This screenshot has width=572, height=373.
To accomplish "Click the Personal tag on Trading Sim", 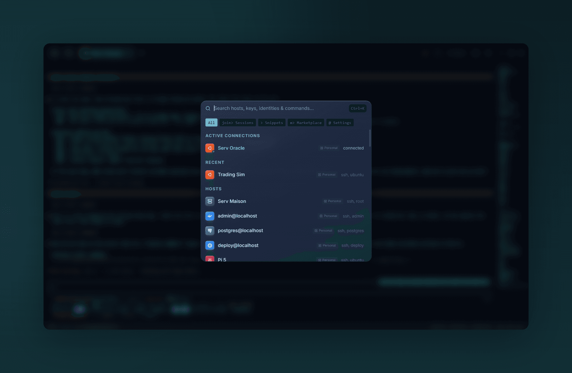I will pos(327,175).
